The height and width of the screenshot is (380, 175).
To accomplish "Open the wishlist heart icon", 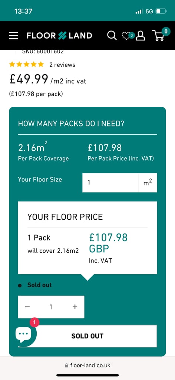I will click(x=126, y=36).
